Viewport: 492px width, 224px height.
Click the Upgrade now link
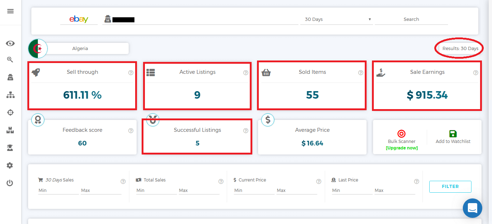402,148
